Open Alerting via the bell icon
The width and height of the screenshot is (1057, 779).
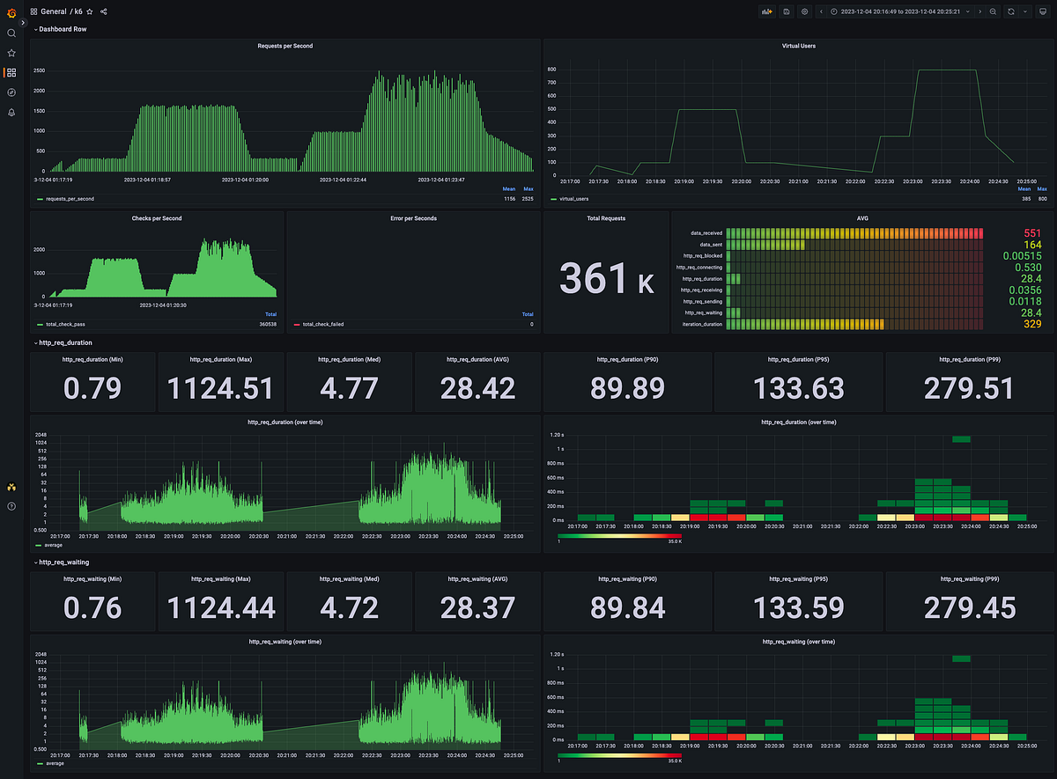coord(11,112)
